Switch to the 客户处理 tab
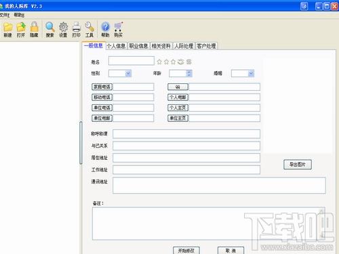The width and height of the screenshot is (339, 254). pos(206,46)
